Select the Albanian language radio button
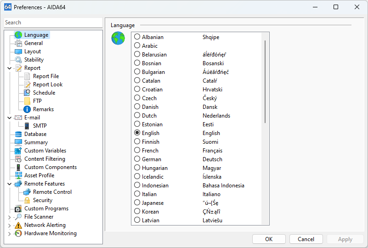Viewport: 368px width, 248px height. [x=137, y=37]
